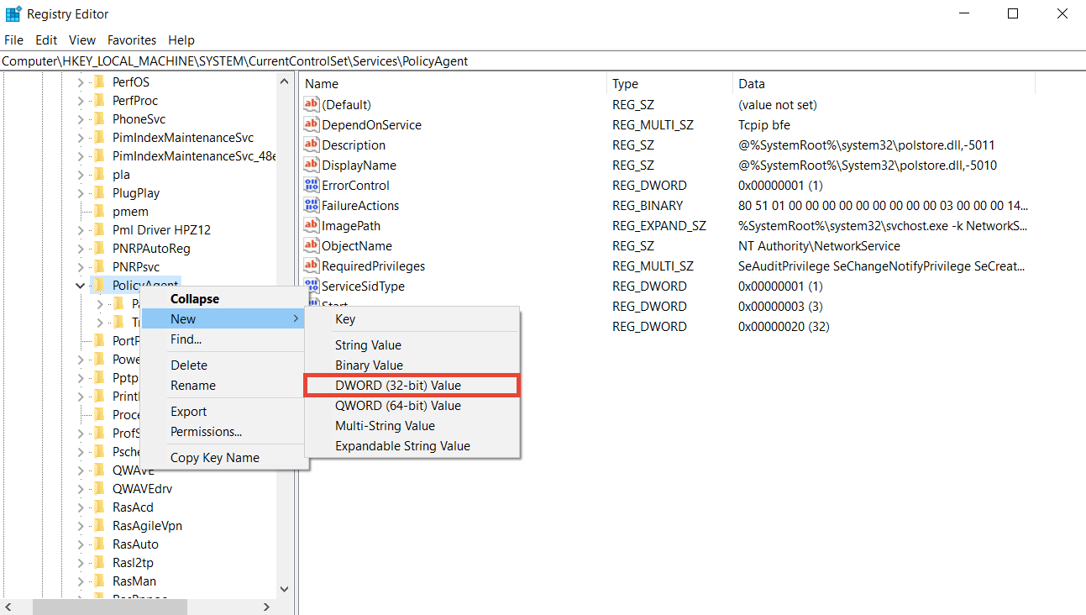
Task: Click the Registry Editor app icon in title bar
Action: point(13,13)
